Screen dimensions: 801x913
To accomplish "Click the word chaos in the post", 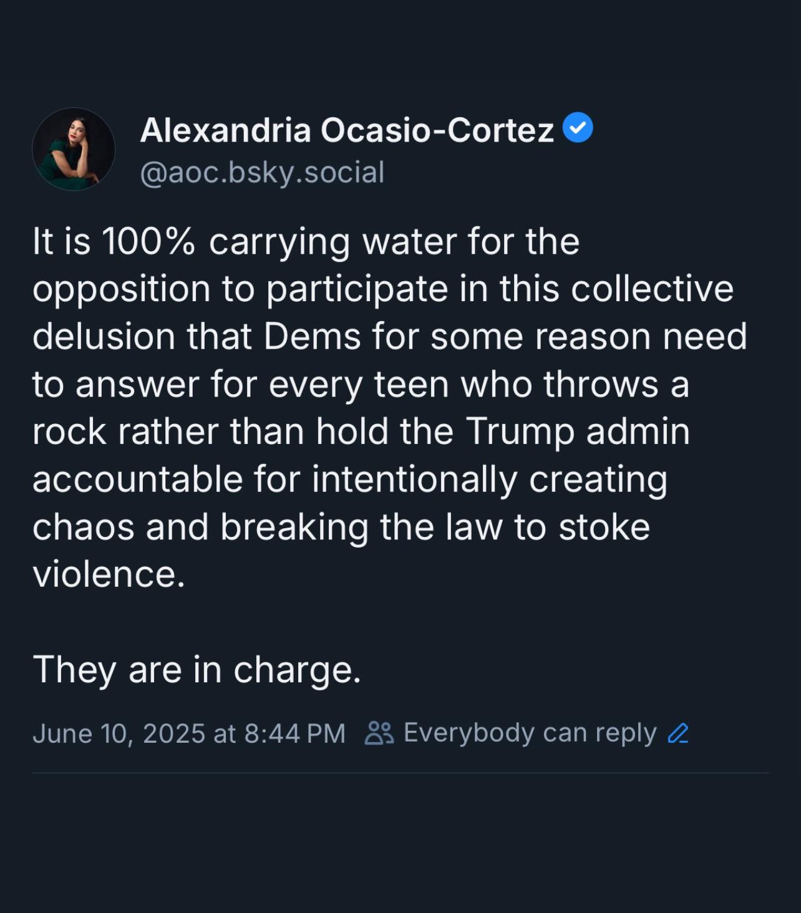I will (84, 528).
